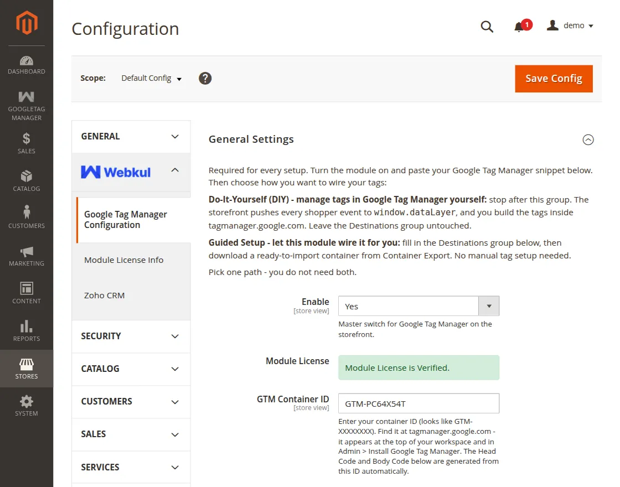Expand the SECURITY config section
Viewport: 620px width, 487px height.
pyautogui.click(x=131, y=336)
